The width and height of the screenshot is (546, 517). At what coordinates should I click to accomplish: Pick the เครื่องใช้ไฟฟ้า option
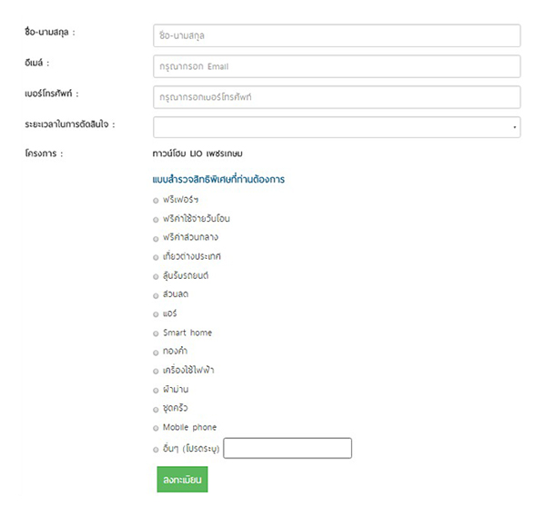156,371
